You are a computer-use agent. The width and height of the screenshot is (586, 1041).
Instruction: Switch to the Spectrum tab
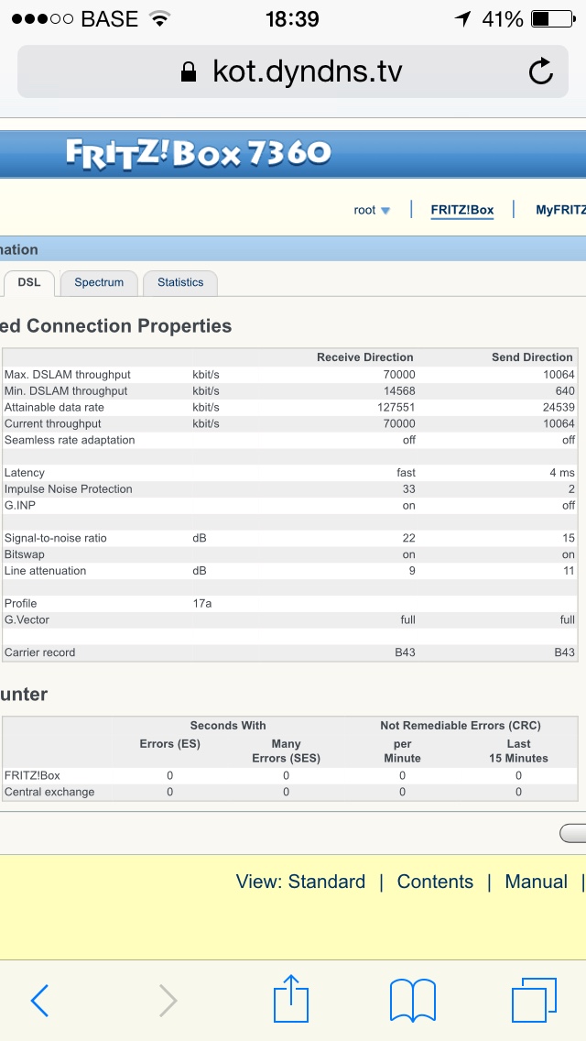99,282
